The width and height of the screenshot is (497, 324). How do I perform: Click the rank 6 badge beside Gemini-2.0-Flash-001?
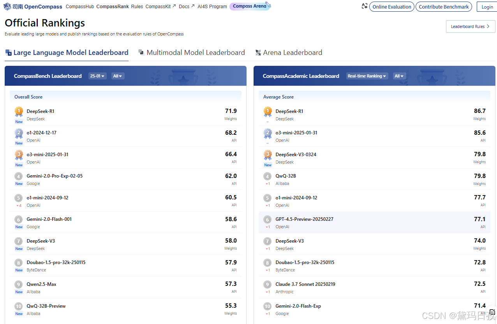tap(19, 220)
